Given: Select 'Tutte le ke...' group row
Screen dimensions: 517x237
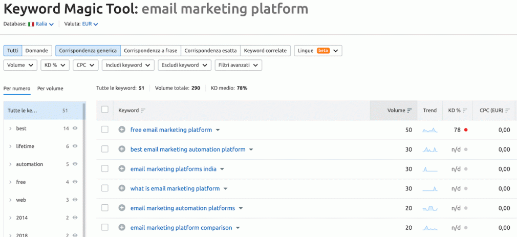Looking at the screenshot, I should tap(43, 111).
